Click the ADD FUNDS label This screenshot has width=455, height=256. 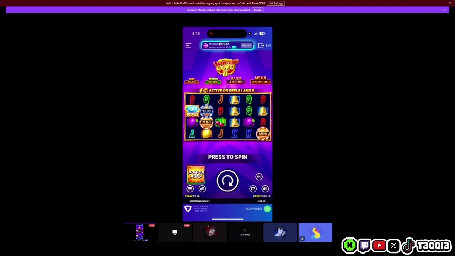pos(253,209)
